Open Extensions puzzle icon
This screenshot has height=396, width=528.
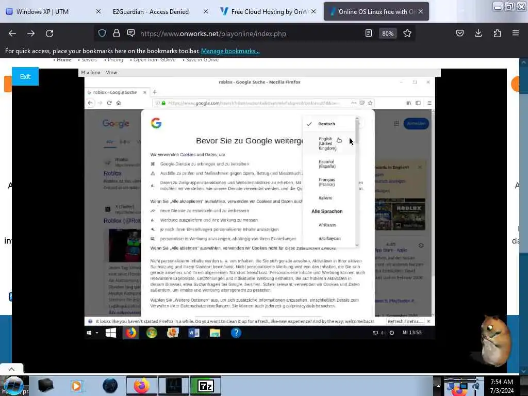(x=497, y=33)
